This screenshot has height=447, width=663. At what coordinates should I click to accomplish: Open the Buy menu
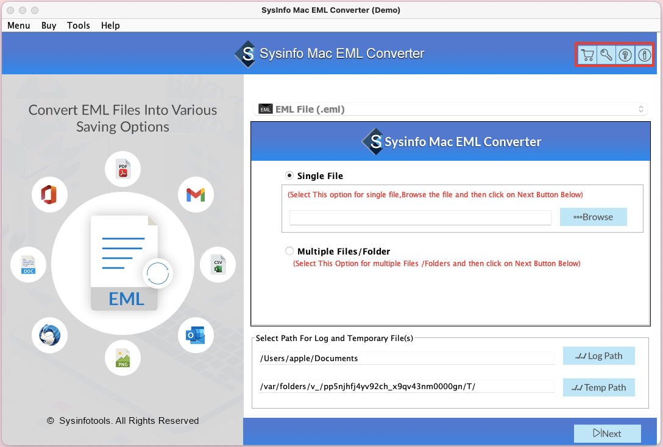click(49, 26)
